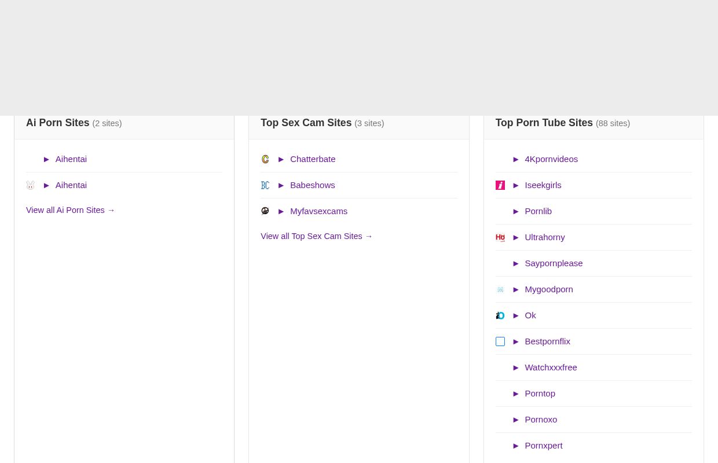Image resolution: width=718 pixels, height=463 pixels.
Task: Expand the Porntop entry arrow
Action: [516, 393]
